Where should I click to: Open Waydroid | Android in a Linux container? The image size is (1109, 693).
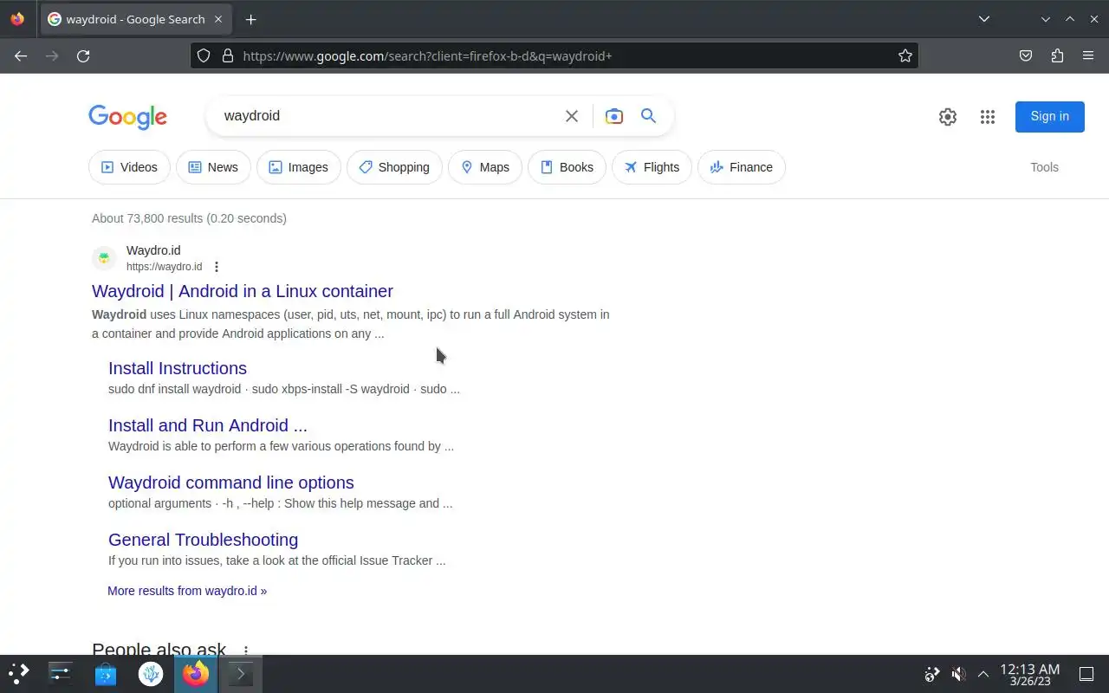click(x=243, y=291)
